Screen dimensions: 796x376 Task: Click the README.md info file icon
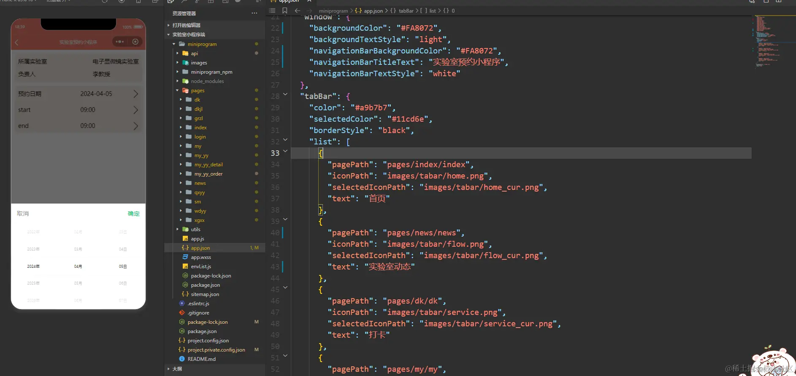182,359
